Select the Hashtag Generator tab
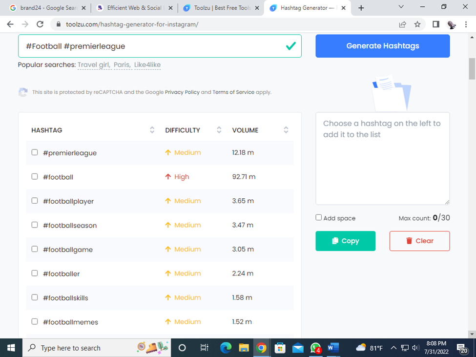This screenshot has height=357, width=476. (x=307, y=8)
